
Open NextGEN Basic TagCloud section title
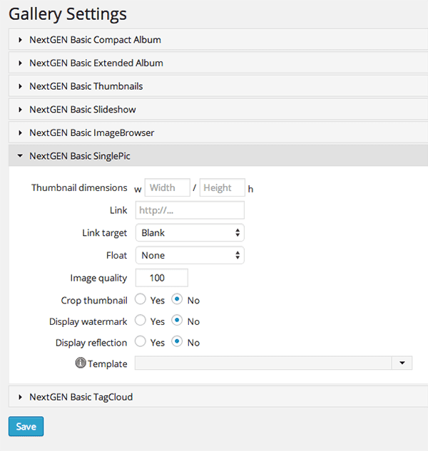click(x=81, y=398)
